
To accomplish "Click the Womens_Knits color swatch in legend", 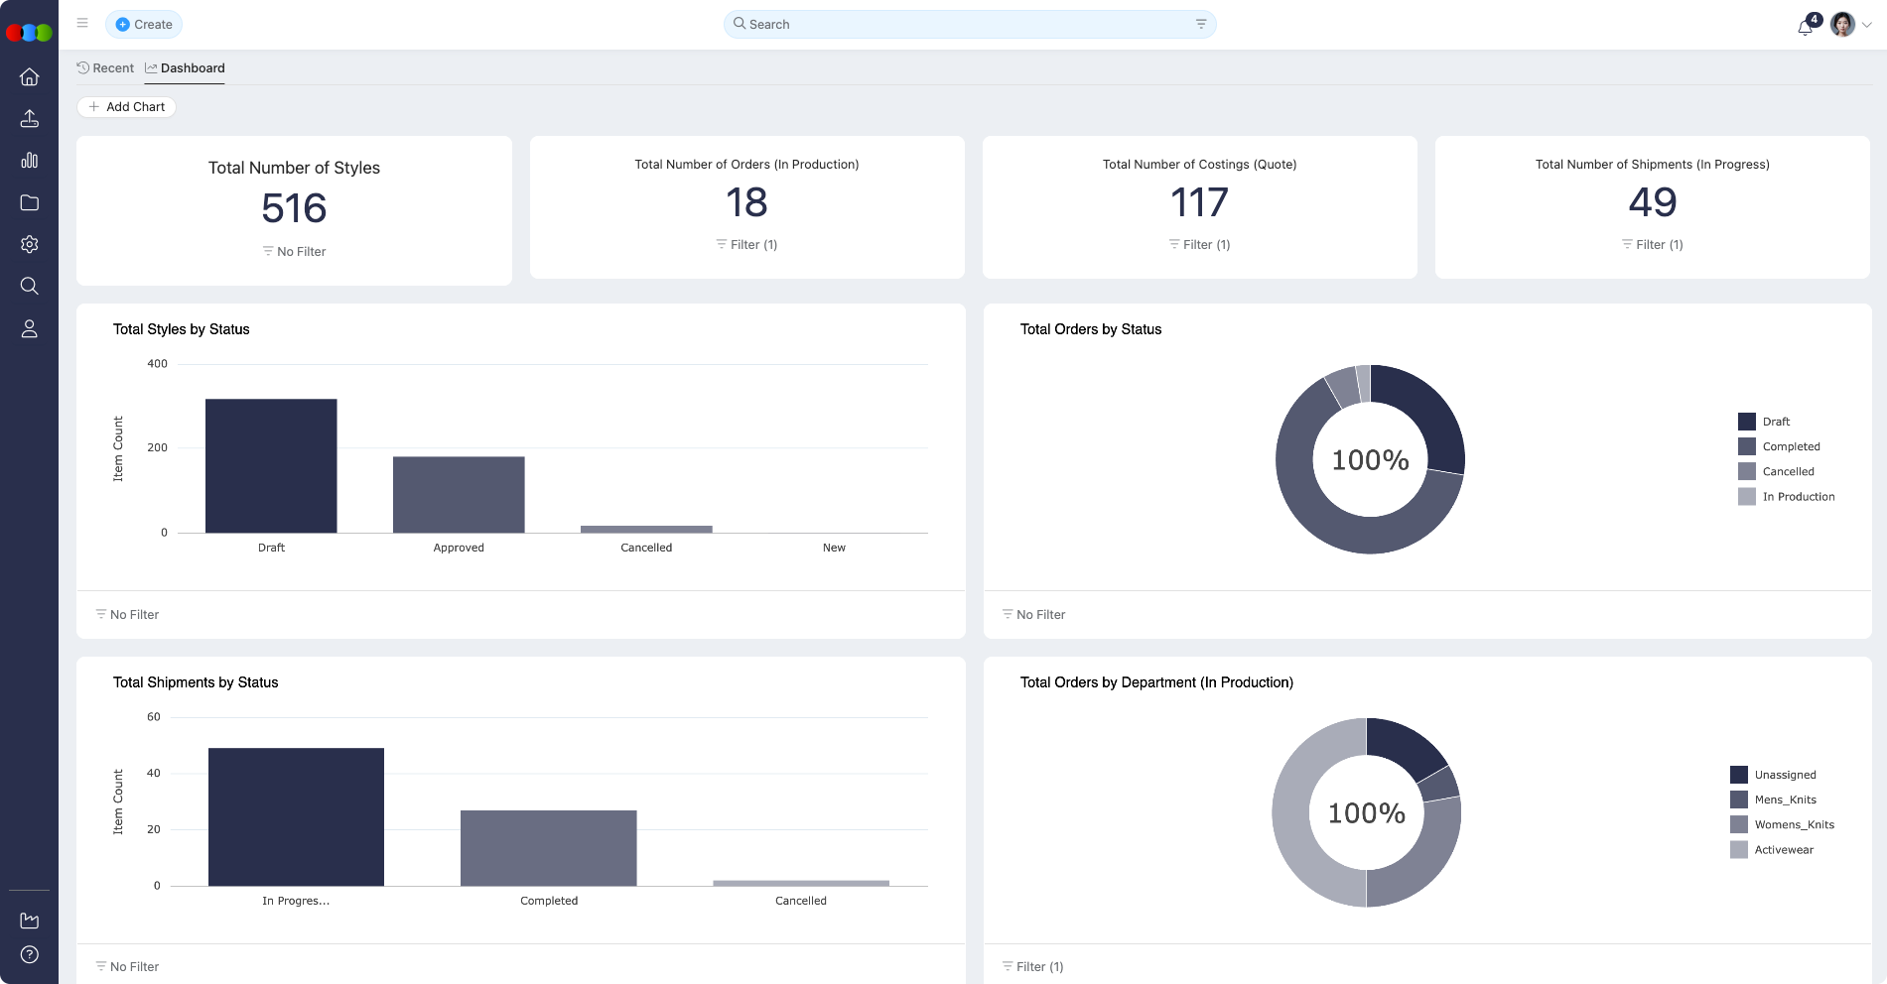I will [1739, 825].
